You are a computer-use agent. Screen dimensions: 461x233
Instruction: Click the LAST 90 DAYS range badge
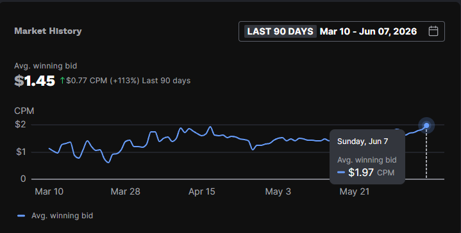tap(280, 31)
